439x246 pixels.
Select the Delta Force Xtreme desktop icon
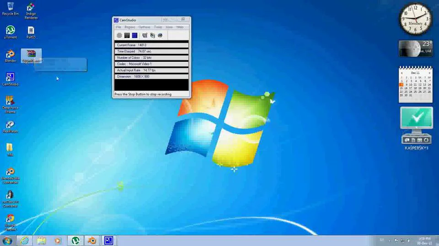(10, 104)
